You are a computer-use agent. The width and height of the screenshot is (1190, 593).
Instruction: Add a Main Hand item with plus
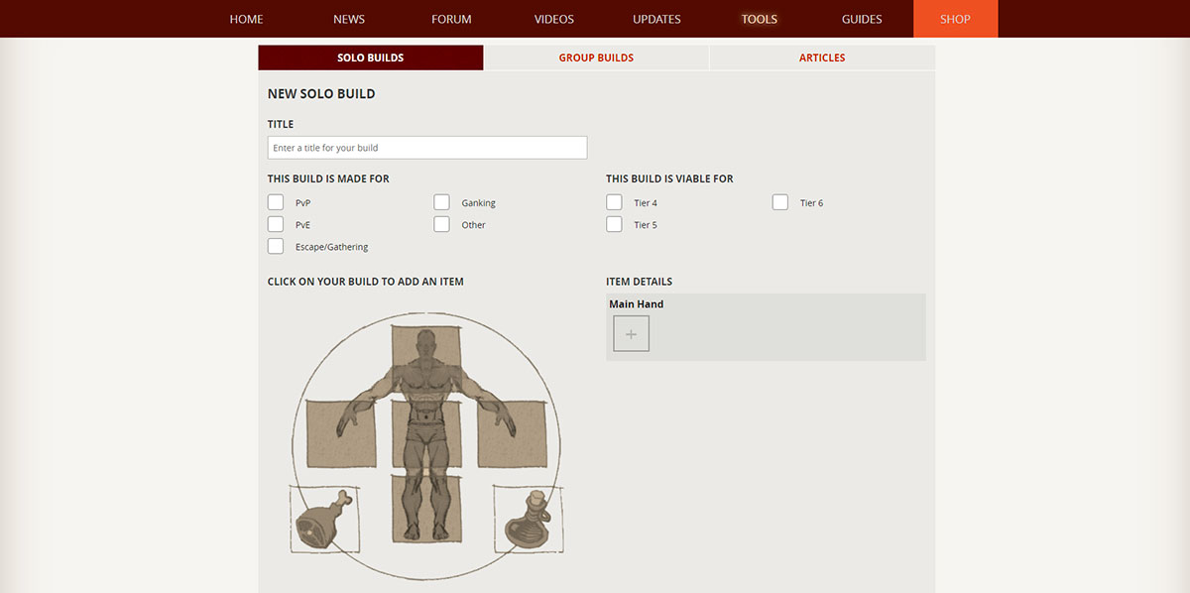click(632, 334)
